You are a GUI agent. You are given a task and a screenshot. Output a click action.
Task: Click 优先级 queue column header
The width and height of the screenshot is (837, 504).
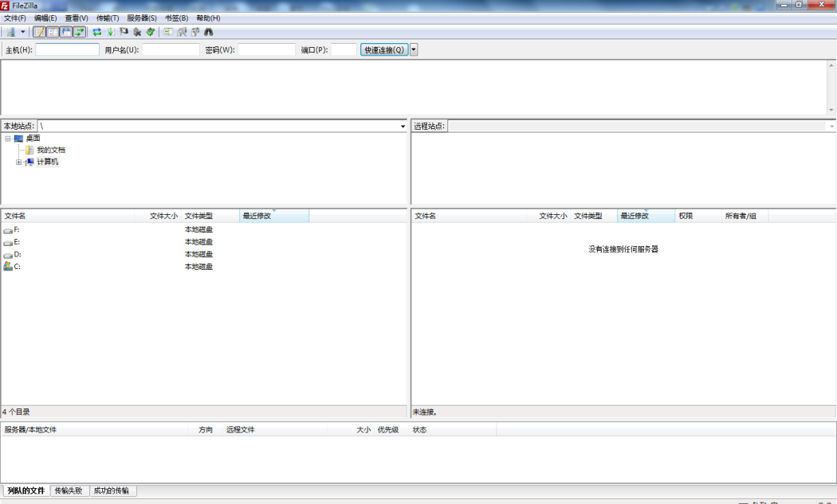[x=391, y=430]
